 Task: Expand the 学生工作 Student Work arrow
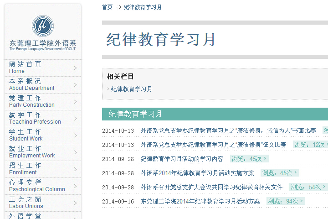click(x=75, y=136)
